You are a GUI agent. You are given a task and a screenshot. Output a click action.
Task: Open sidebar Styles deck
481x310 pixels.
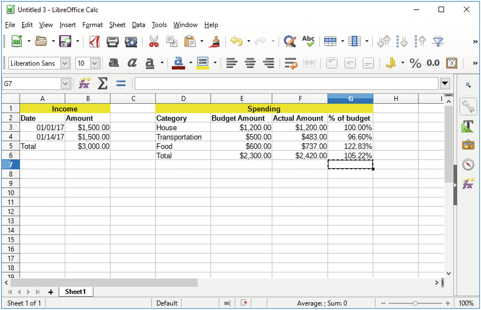pyautogui.click(x=468, y=126)
